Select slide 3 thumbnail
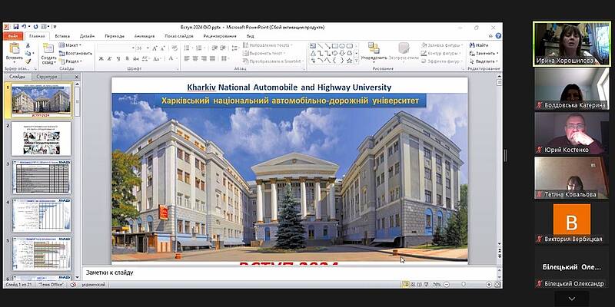The image size is (615, 307). coord(42,177)
